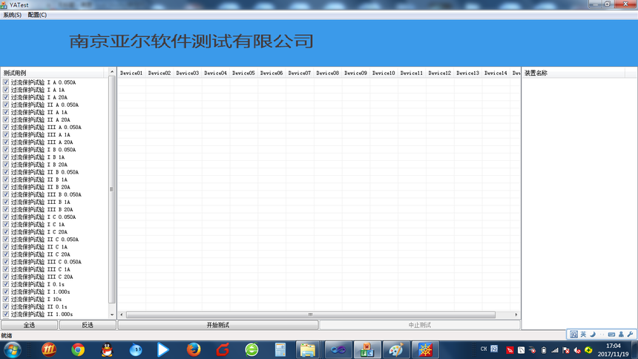Open the Windows Start menu
This screenshot has width=638, height=359.
[x=13, y=349]
